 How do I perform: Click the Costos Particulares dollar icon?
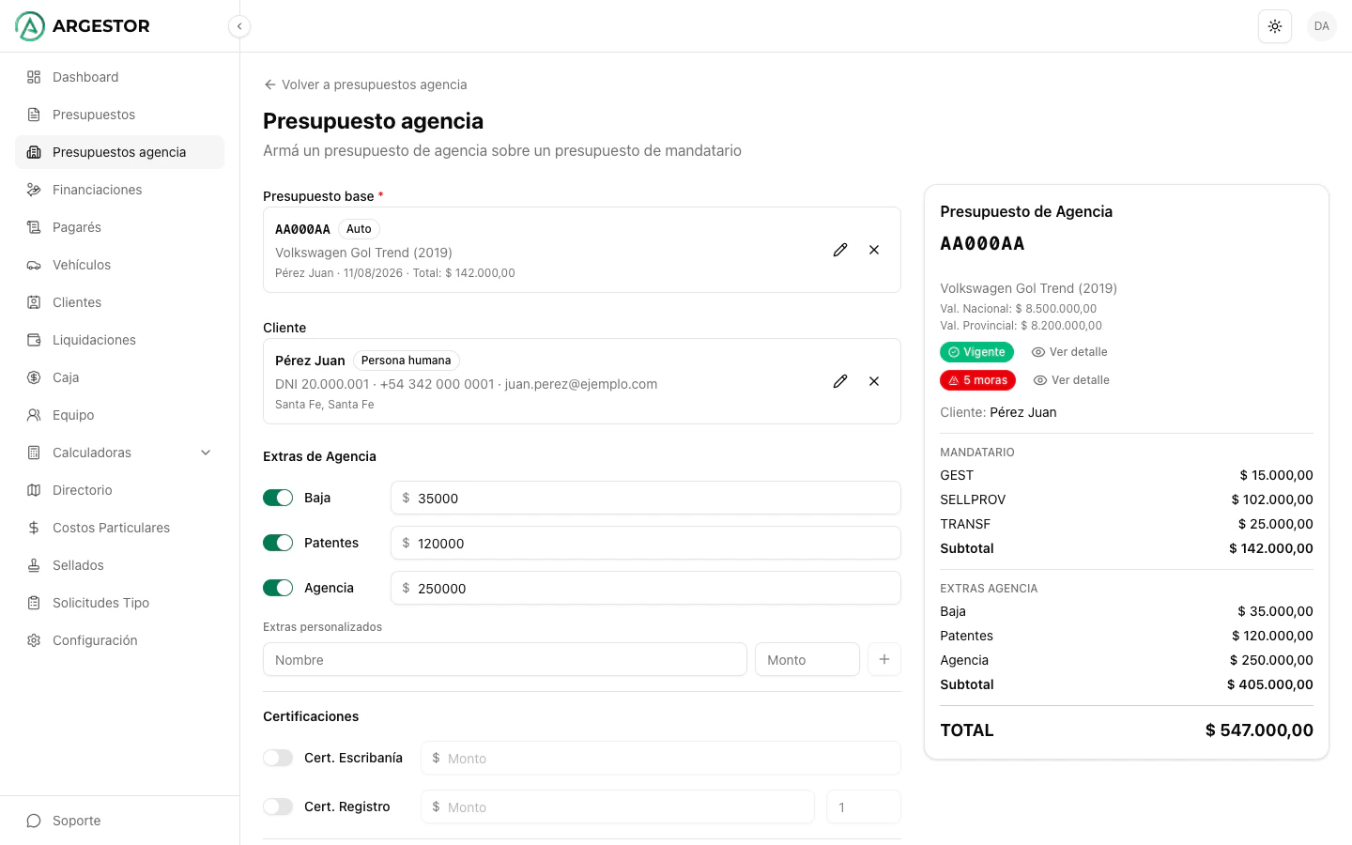click(x=34, y=528)
